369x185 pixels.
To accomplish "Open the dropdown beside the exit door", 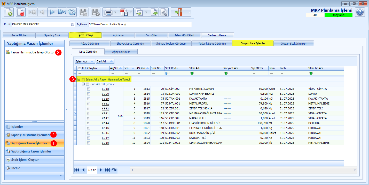I will (189, 12).
